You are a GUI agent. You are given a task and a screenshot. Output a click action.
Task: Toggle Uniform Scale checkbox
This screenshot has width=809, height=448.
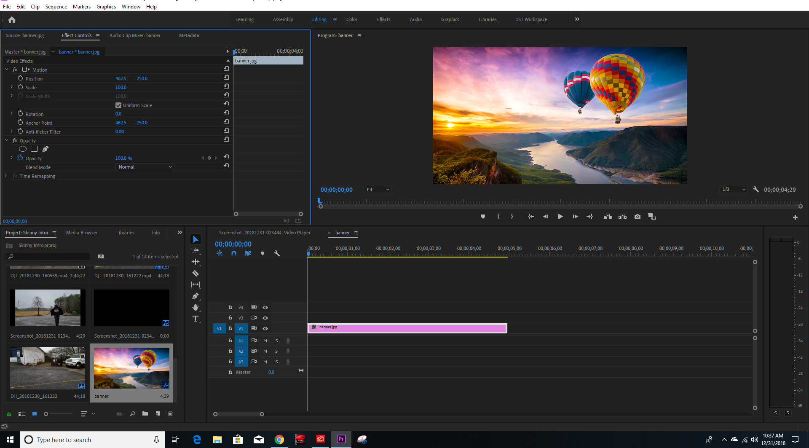(x=118, y=105)
